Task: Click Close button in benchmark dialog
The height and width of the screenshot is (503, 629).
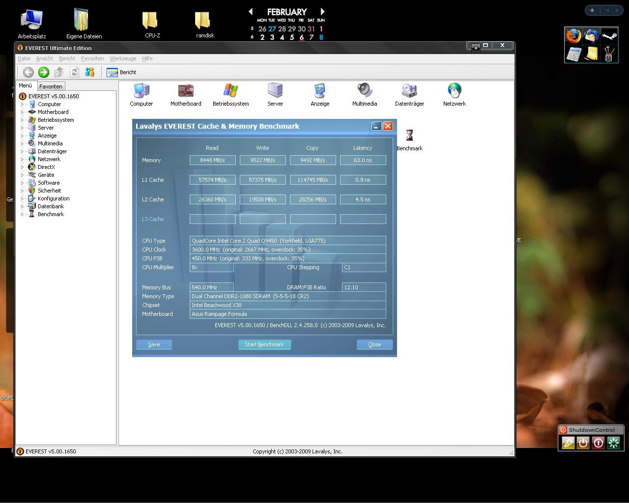Action: coord(374,344)
